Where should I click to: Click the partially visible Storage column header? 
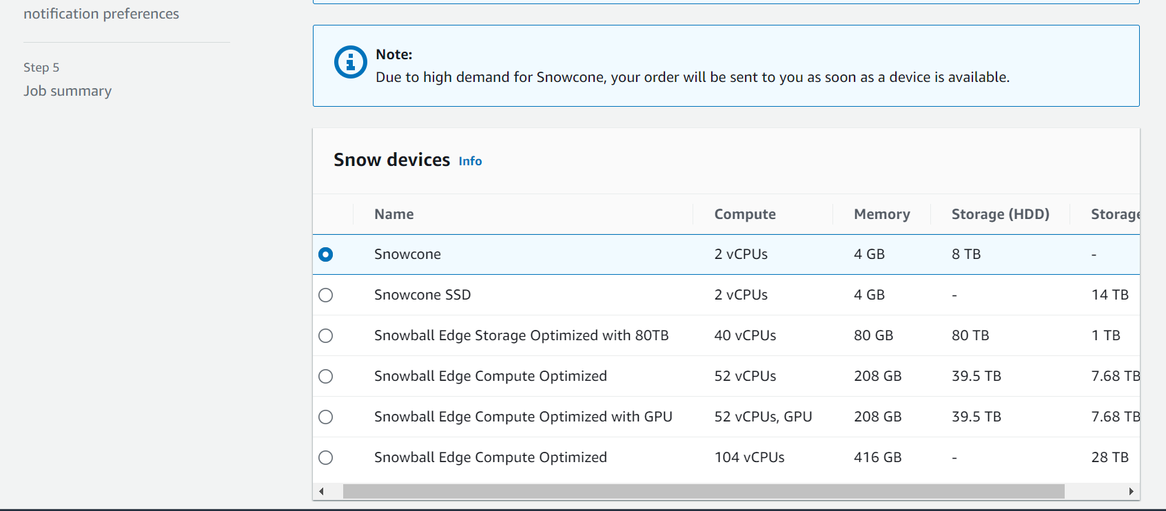[x=1115, y=214]
